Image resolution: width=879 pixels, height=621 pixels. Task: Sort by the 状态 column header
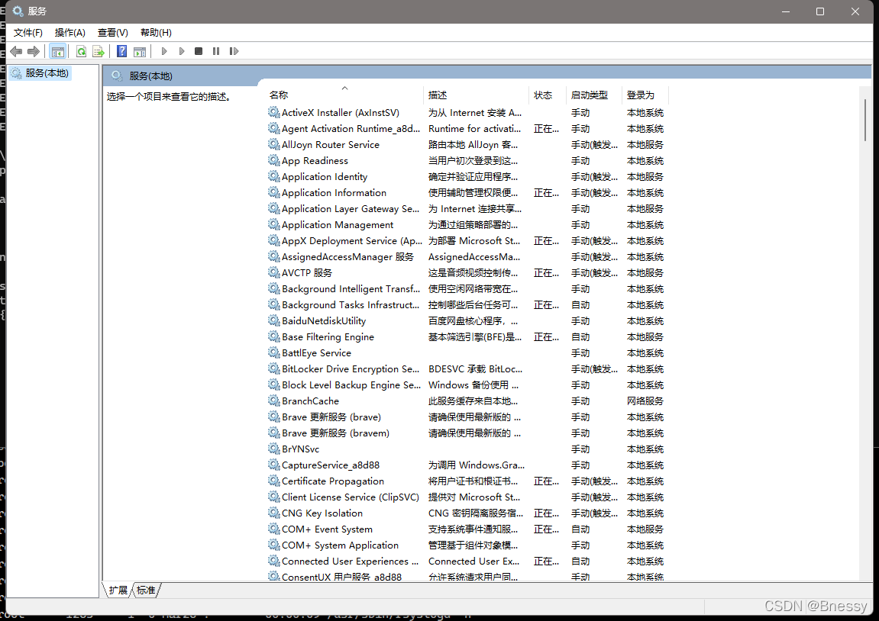pos(543,95)
